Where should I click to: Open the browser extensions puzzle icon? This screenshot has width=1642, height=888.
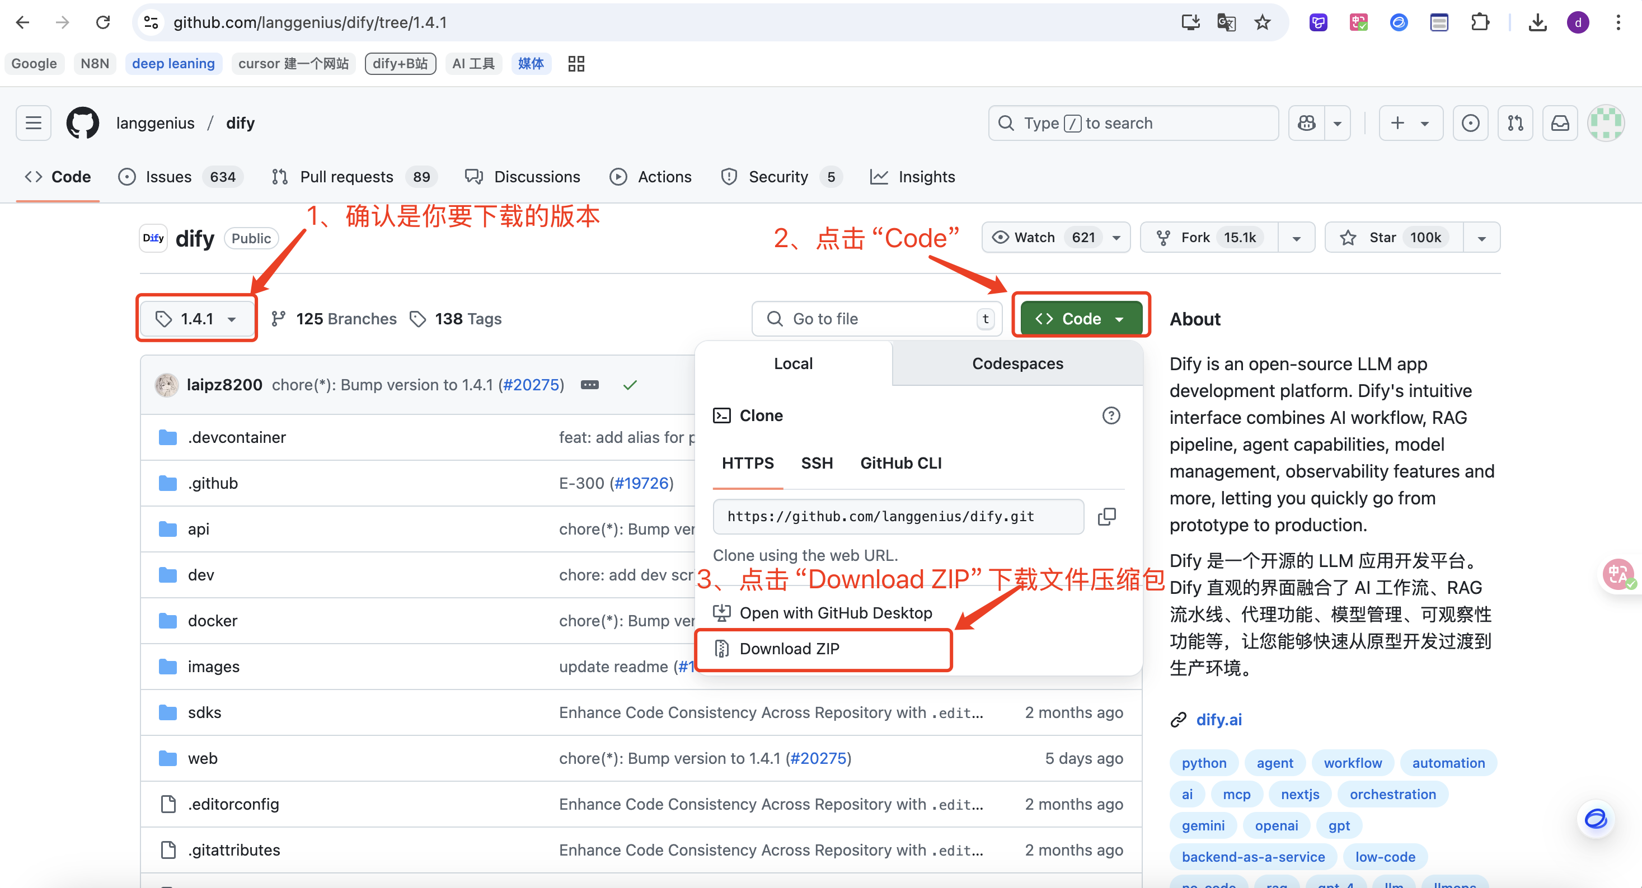coord(1480,23)
